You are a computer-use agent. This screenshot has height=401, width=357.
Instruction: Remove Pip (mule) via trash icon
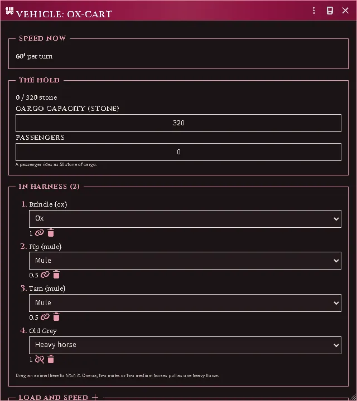(x=56, y=275)
